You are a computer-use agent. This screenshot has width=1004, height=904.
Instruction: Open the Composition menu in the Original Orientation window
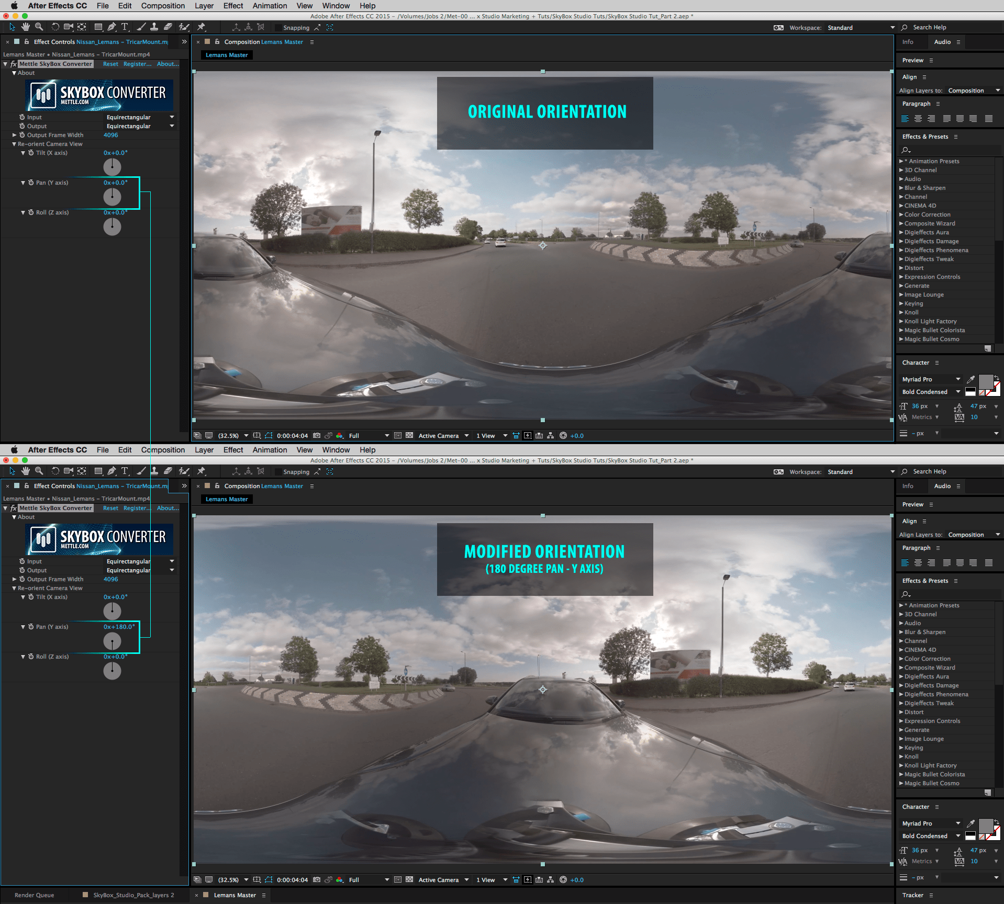(163, 6)
